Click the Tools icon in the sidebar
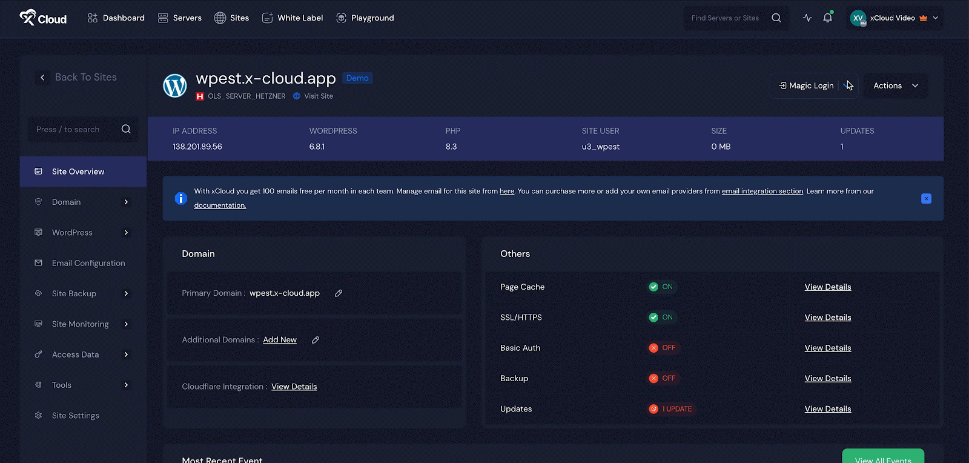The image size is (969, 463). pyautogui.click(x=38, y=385)
